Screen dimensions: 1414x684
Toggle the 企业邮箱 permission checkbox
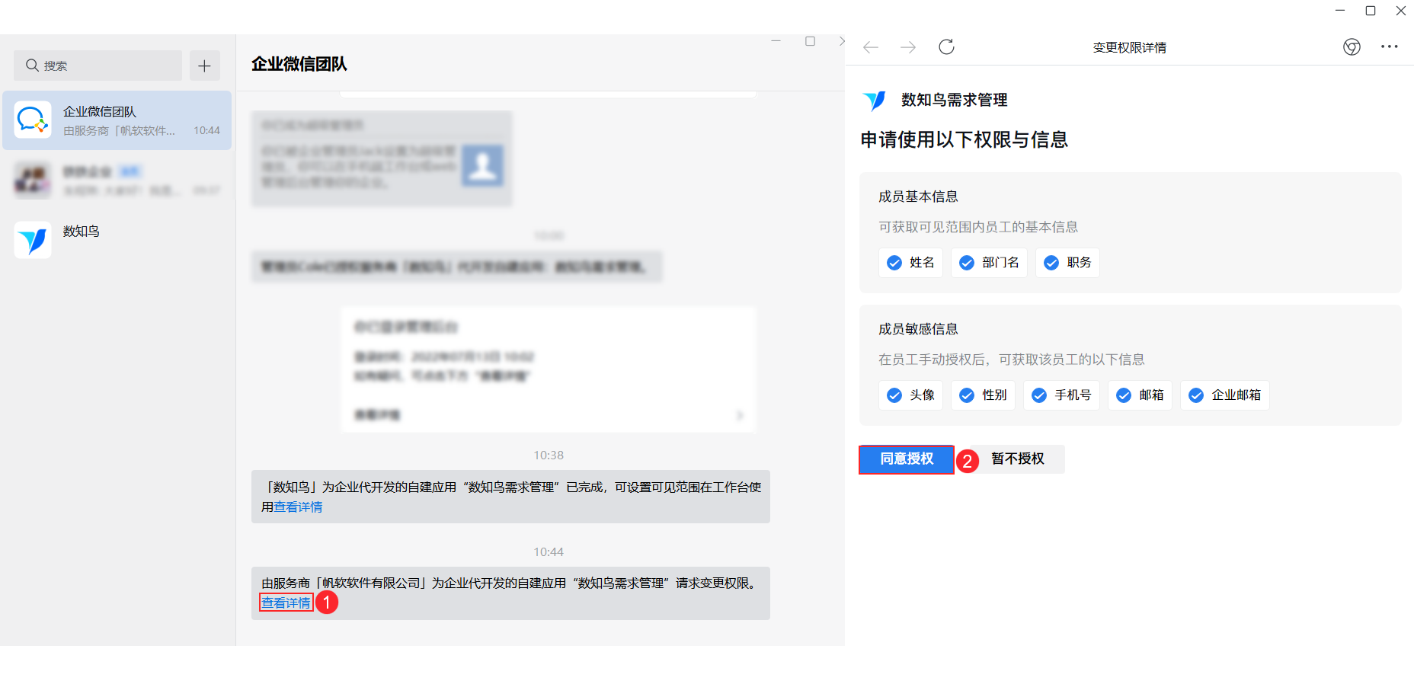pyautogui.click(x=1196, y=395)
